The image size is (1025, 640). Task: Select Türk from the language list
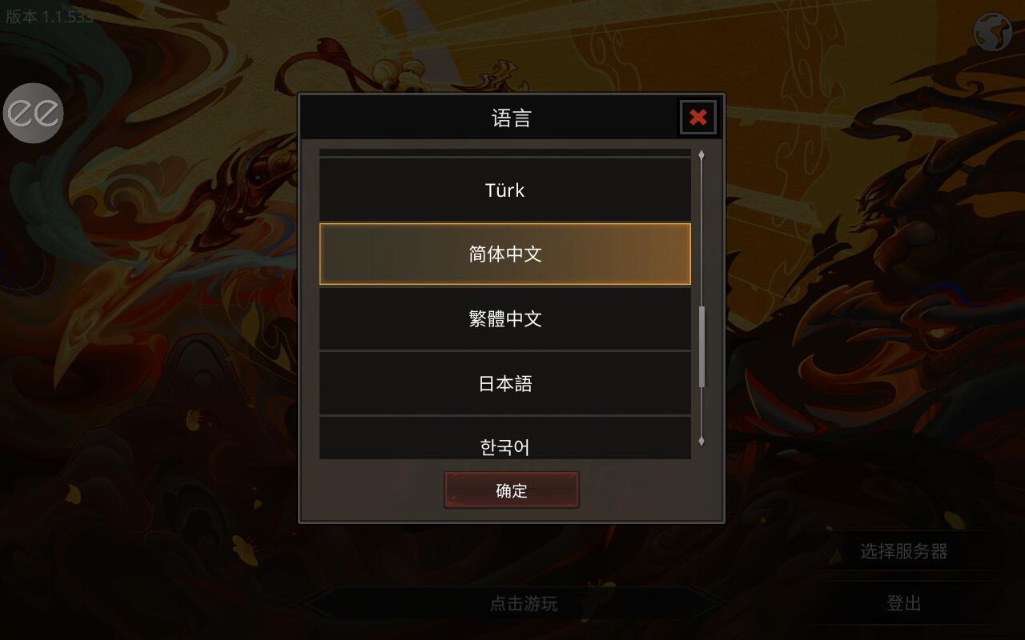pyautogui.click(x=505, y=190)
